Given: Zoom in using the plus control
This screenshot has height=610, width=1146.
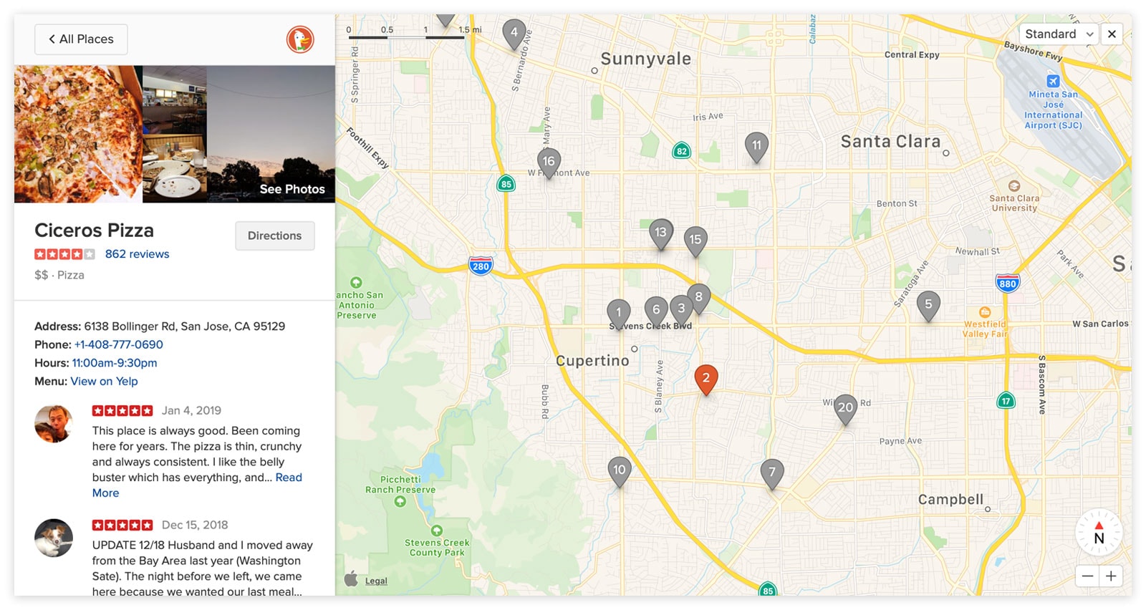Looking at the screenshot, I should coord(1112,576).
